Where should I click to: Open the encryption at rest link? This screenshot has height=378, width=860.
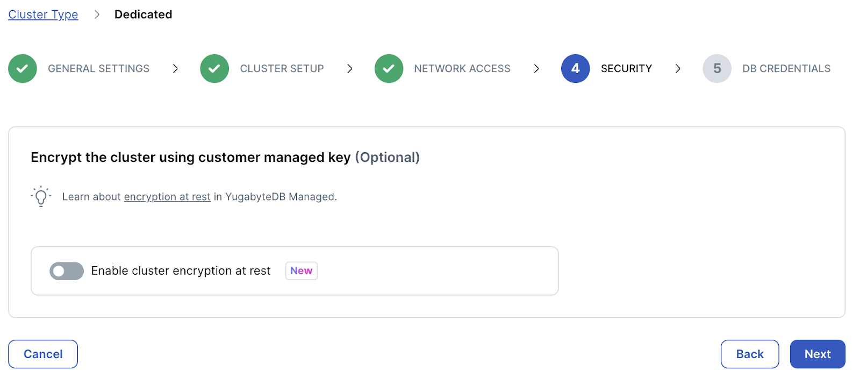click(167, 197)
